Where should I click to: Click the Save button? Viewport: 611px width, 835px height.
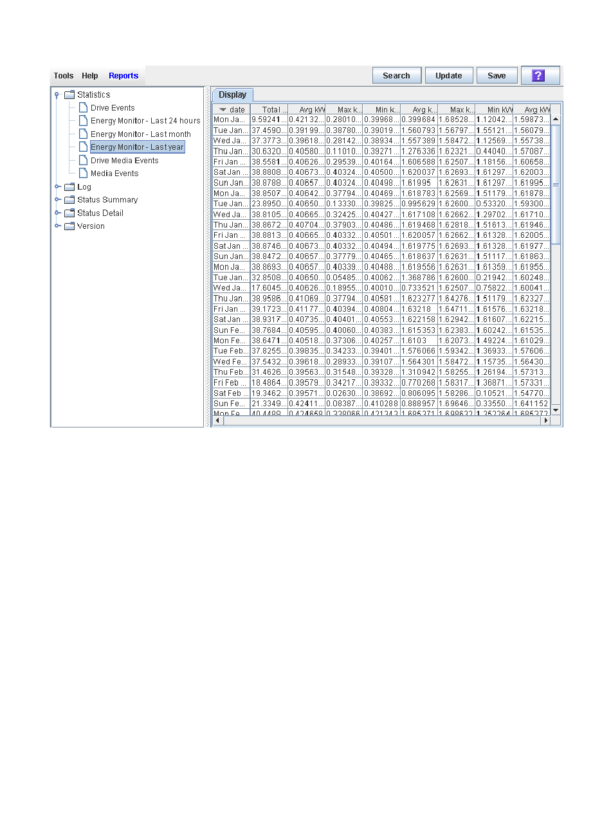[497, 76]
